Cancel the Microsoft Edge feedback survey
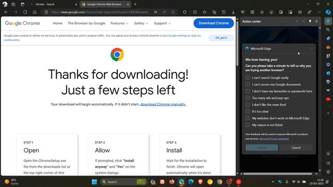 [296, 148]
